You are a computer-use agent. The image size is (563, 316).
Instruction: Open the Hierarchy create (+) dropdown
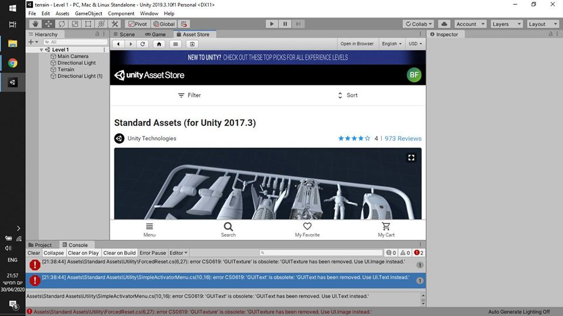[33, 42]
